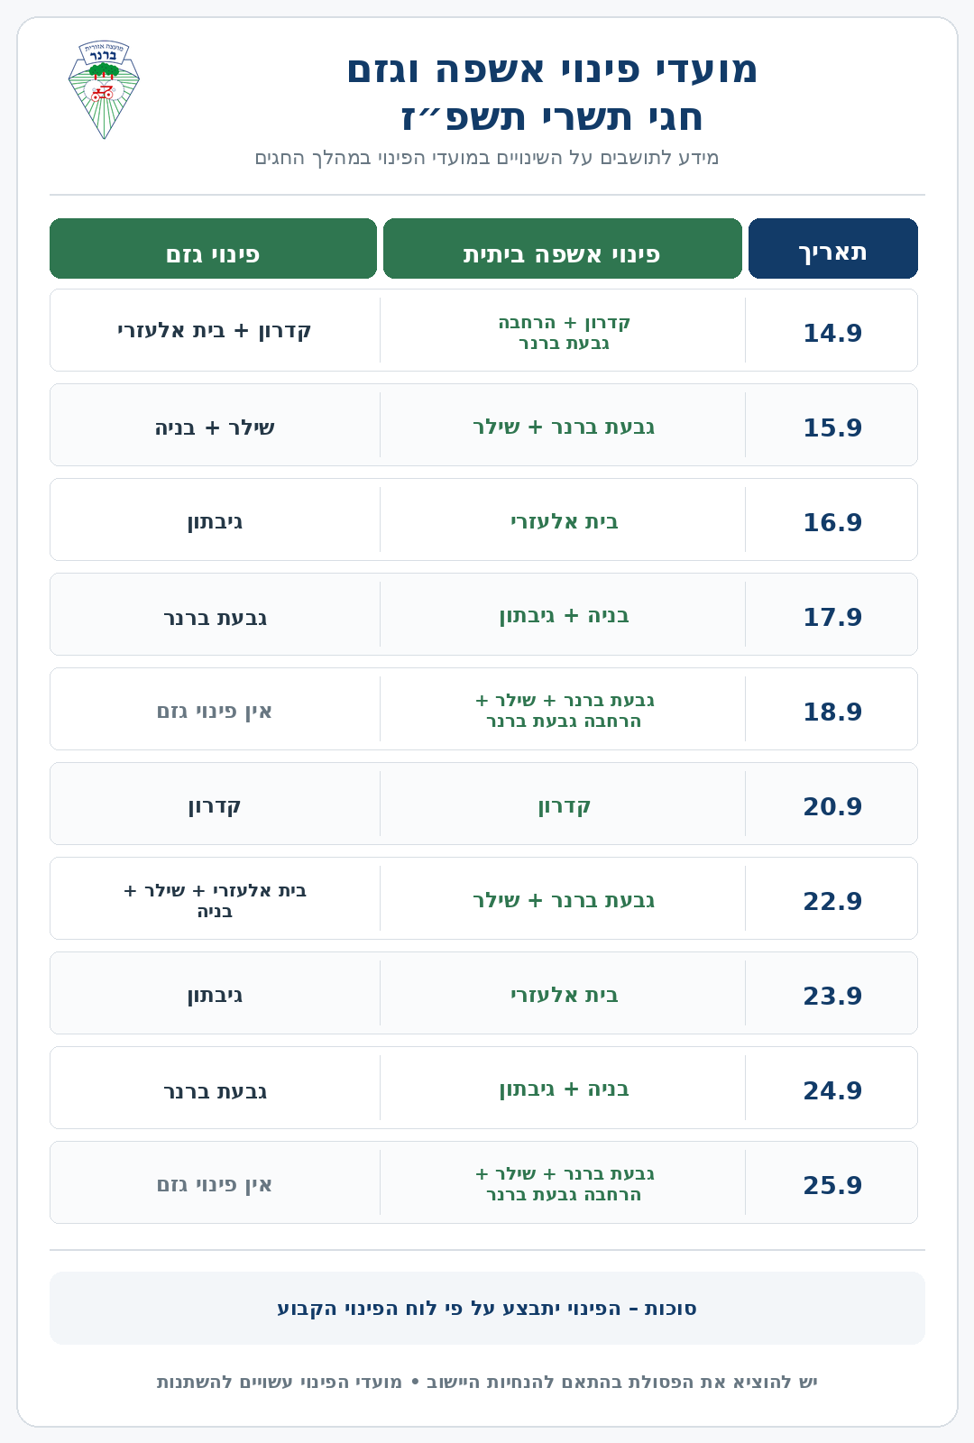Click בית אלעזרי + שילר + בניה cell

click(x=215, y=900)
